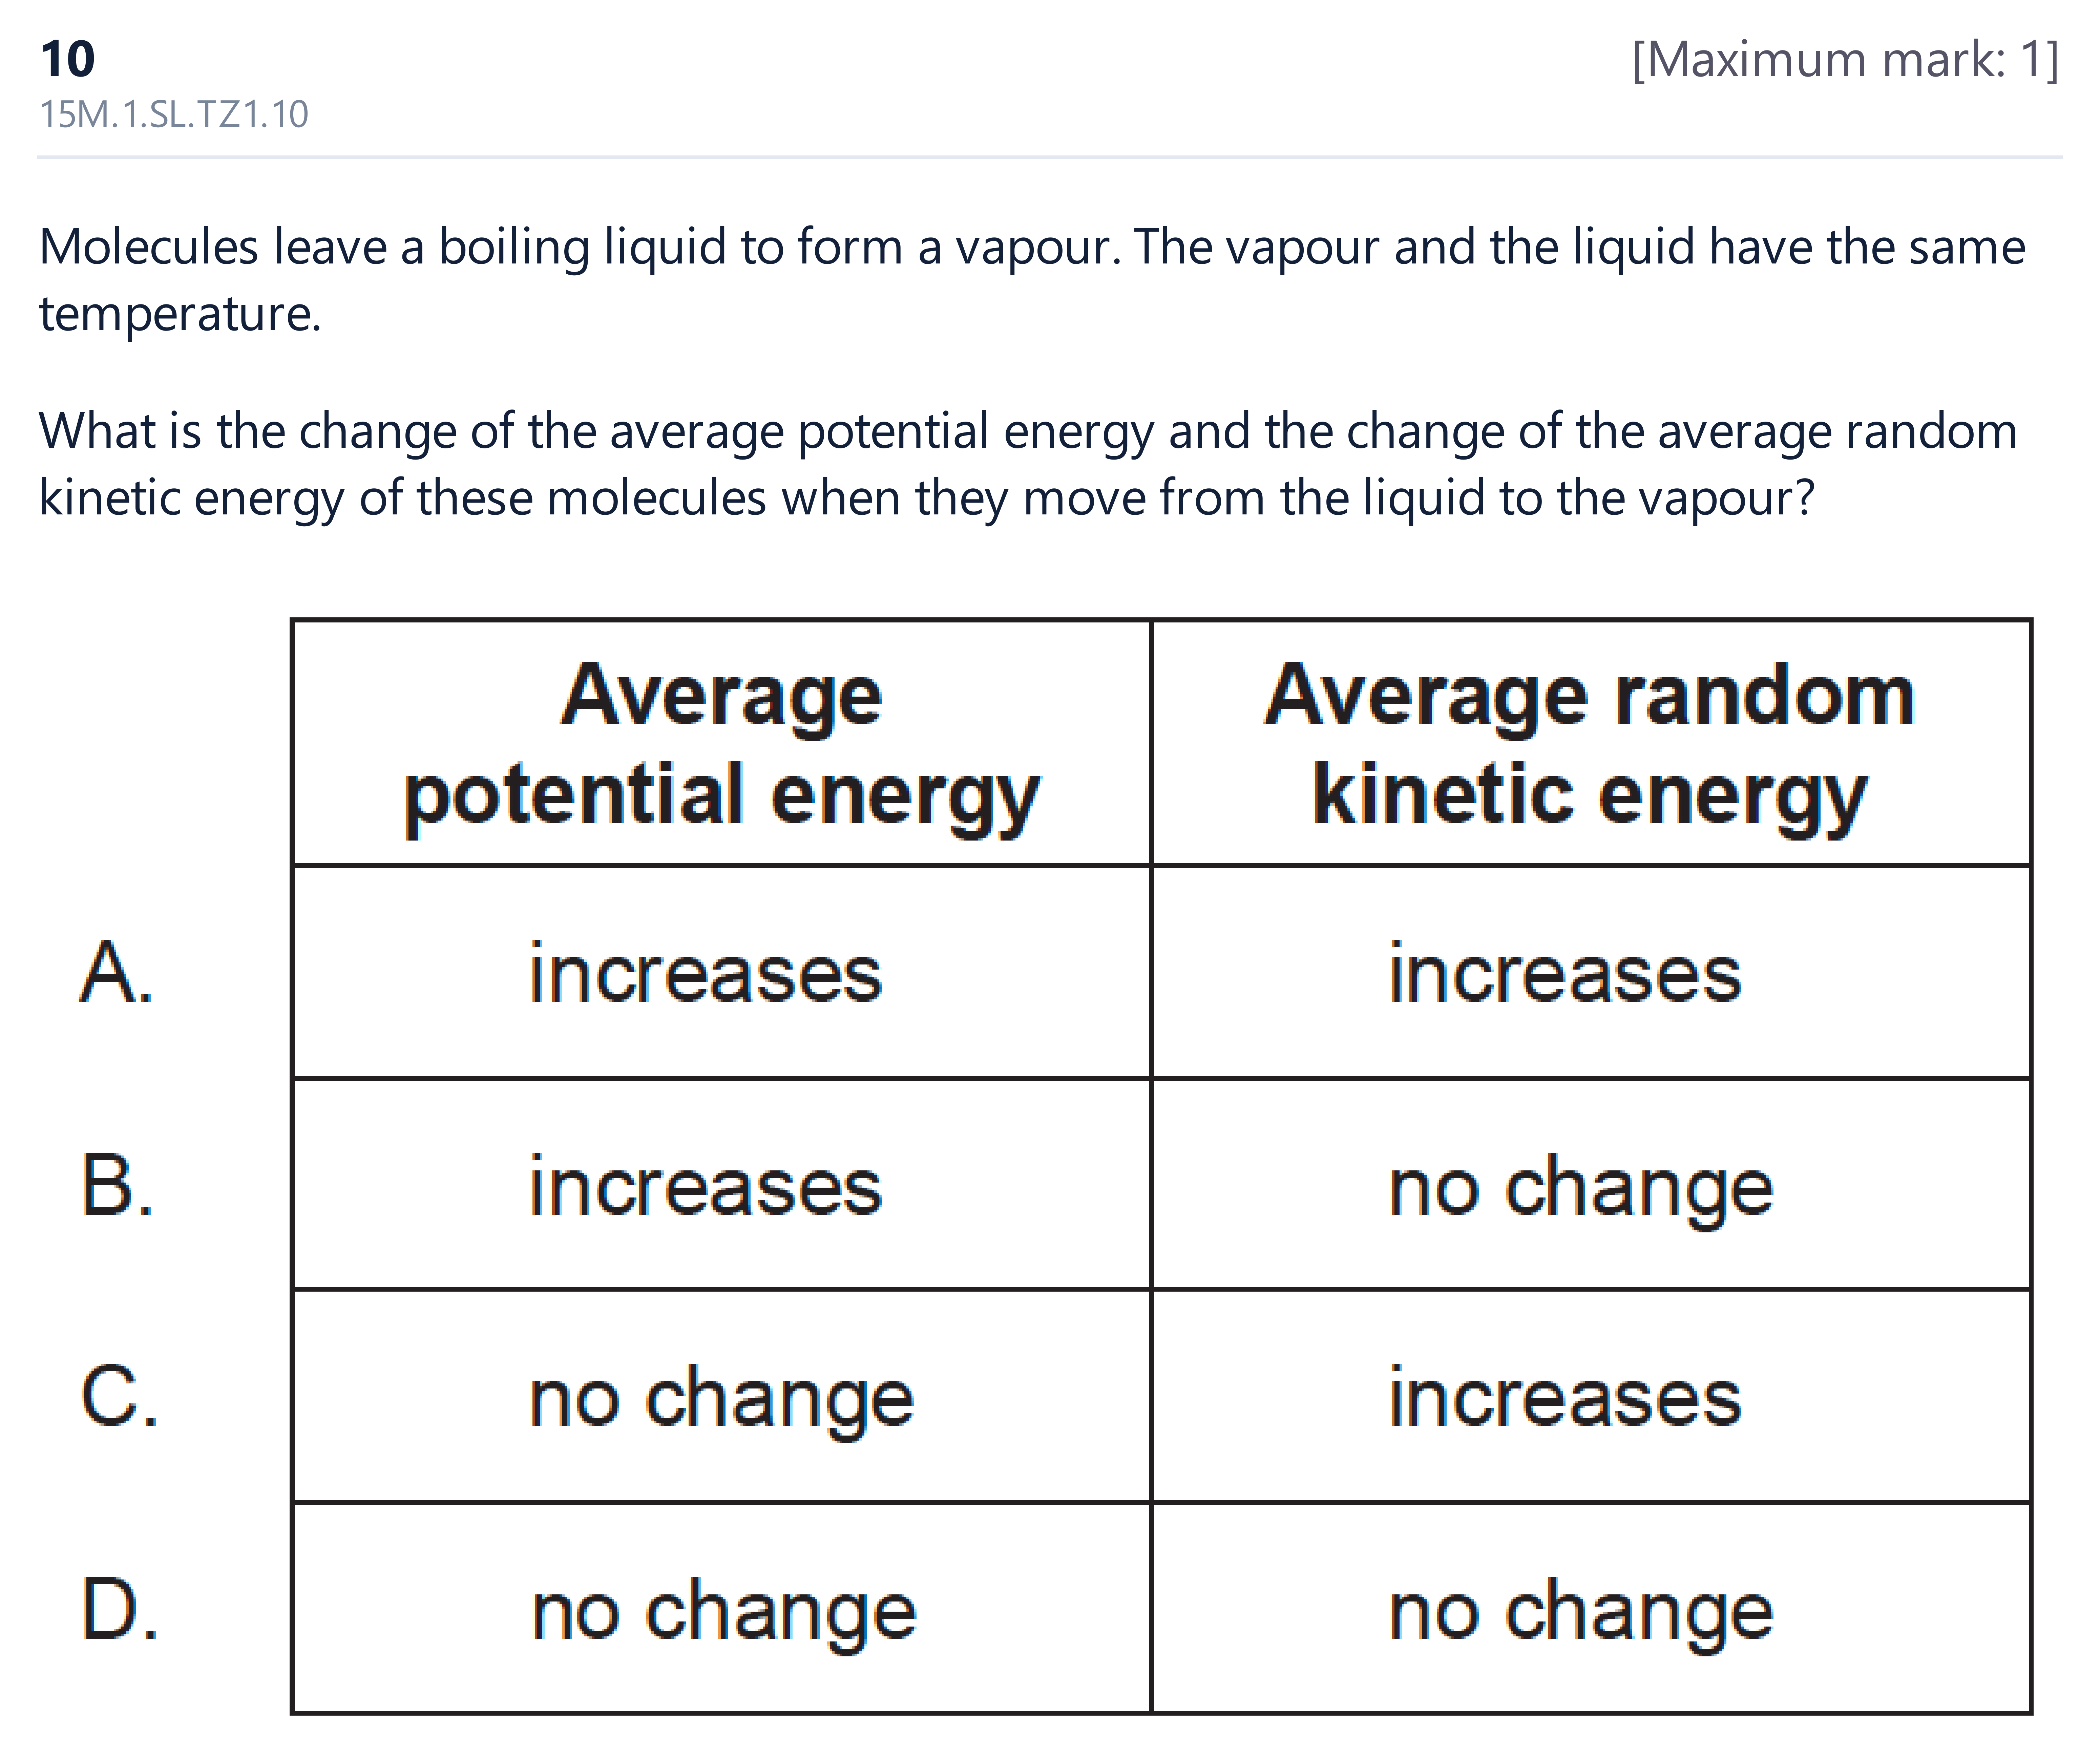Screen dimensions: 2100x1761
Task: Click row A potential energy 'increases' cell
Action: 721,972
